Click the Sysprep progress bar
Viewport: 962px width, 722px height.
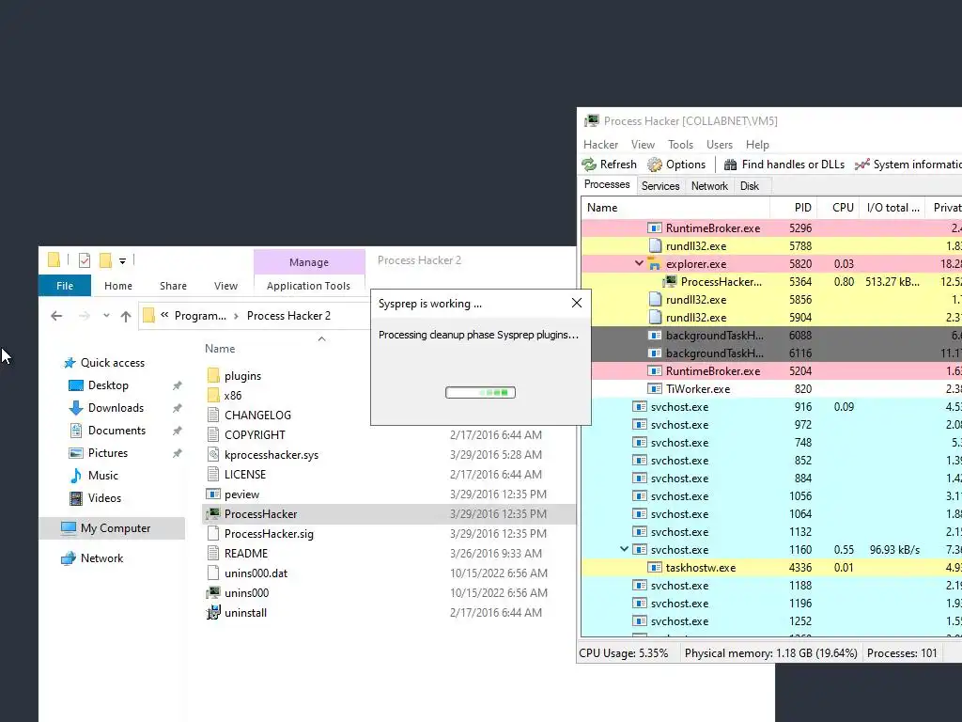[x=480, y=392]
